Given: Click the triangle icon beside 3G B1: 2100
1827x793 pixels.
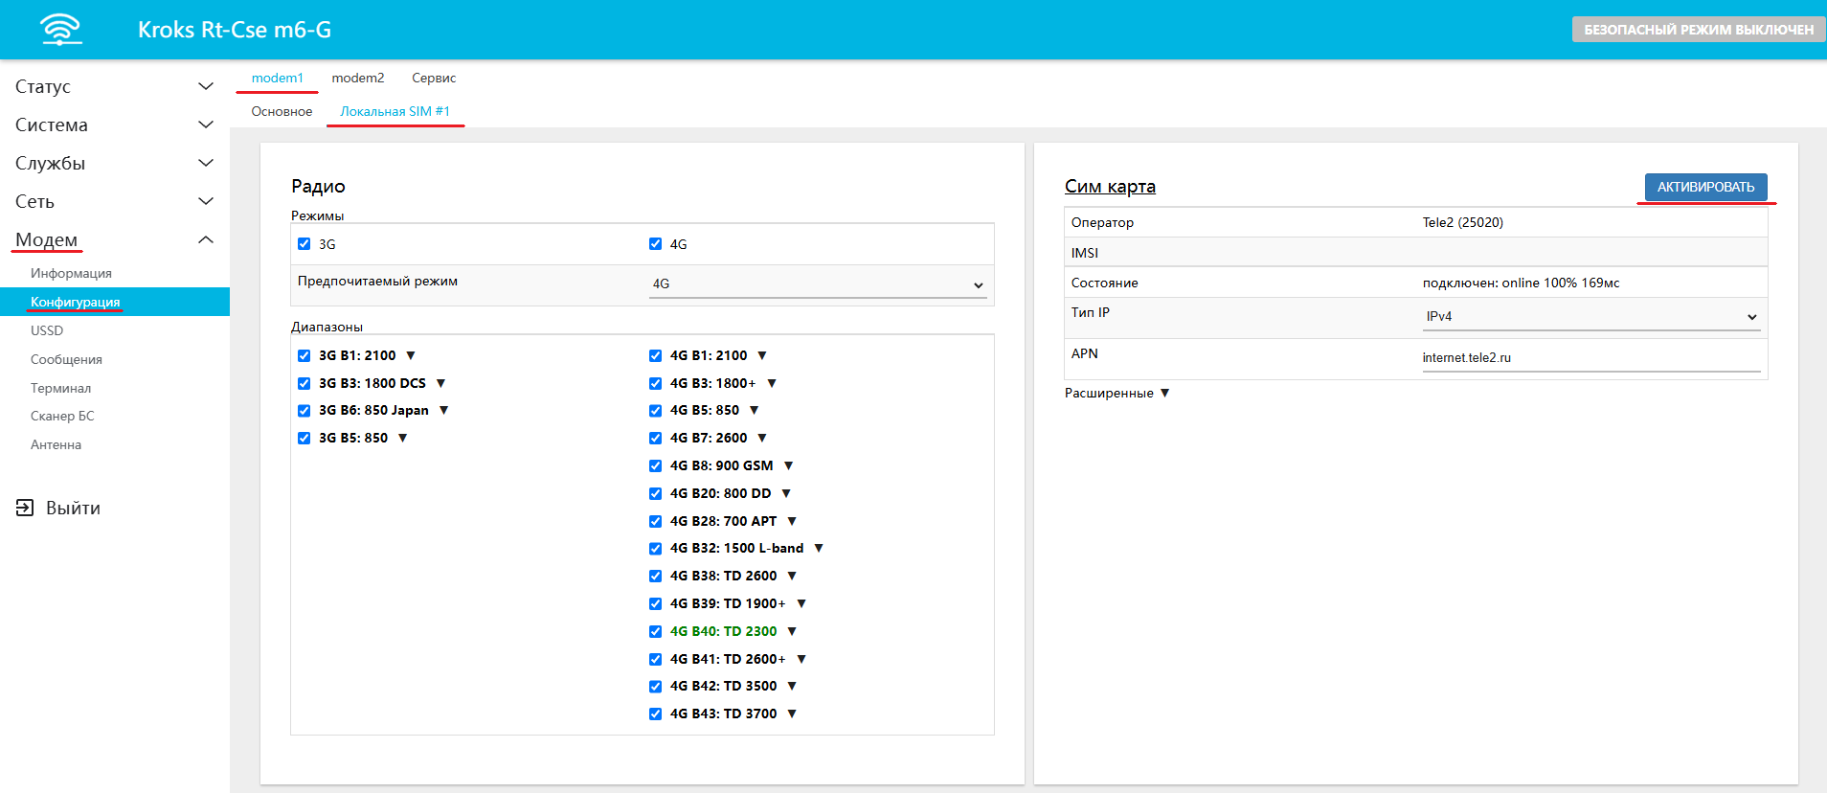Looking at the screenshot, I should [x=411, y=355].
